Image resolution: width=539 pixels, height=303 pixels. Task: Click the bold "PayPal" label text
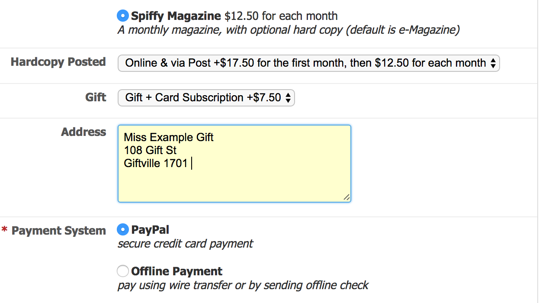point(150,229)
